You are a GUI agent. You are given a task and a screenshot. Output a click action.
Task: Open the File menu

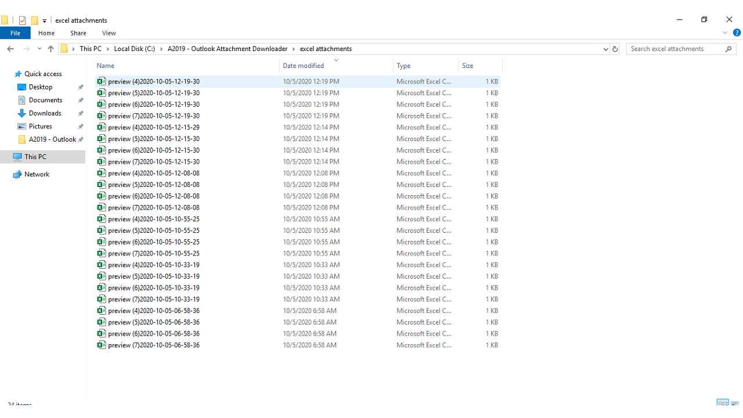tap(15, 33)
